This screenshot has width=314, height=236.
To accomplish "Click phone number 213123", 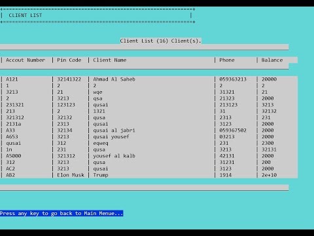I will (x=228, y=105).
